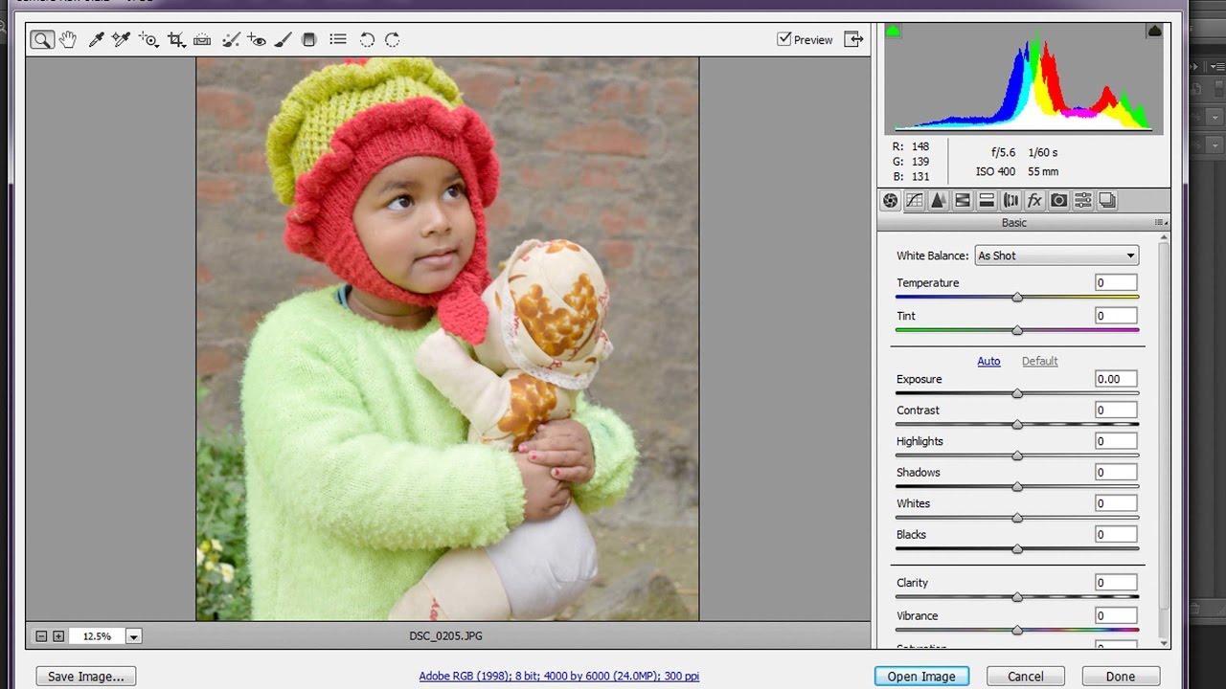Toggle full screen mode icon
1226x689 pixels.
coord(853,39)
